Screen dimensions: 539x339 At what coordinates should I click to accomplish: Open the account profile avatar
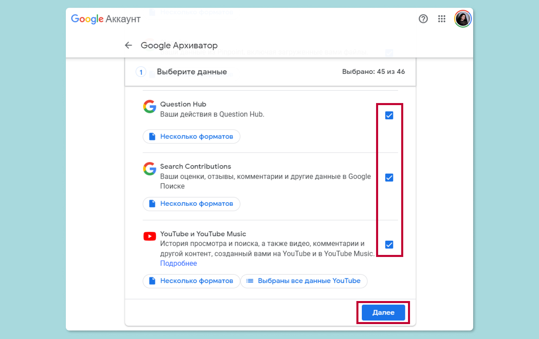click(x=463, y=19)
